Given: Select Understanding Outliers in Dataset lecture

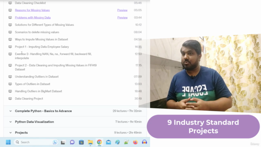Looking at the screenshot, I should [37, 77].
